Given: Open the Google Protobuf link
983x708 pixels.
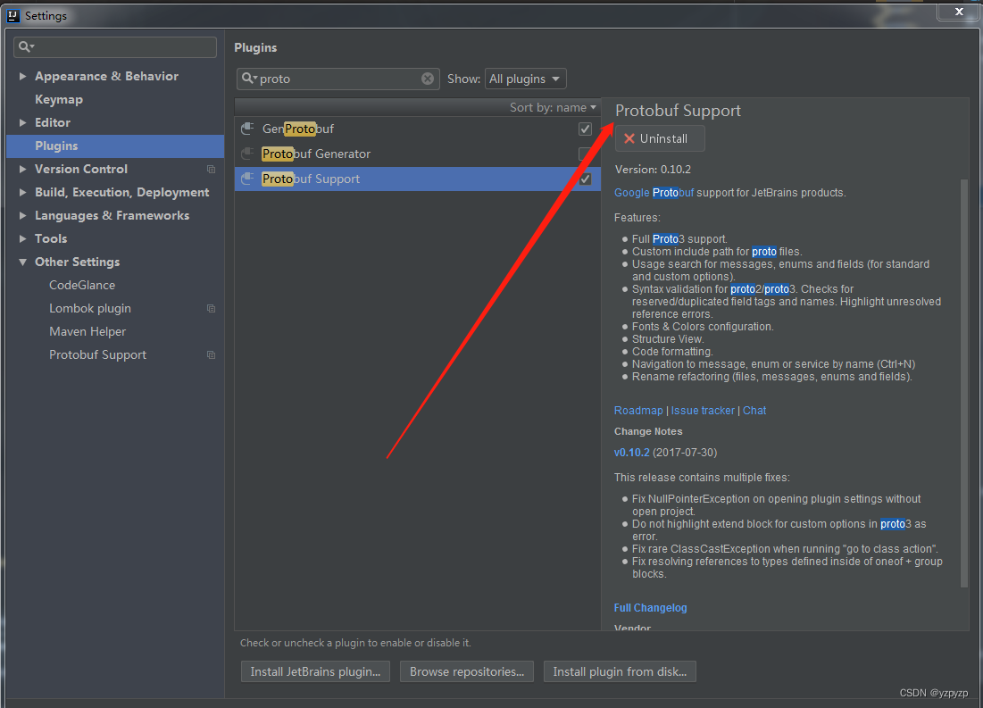Looking at the screenshot, I should [654, 193].
